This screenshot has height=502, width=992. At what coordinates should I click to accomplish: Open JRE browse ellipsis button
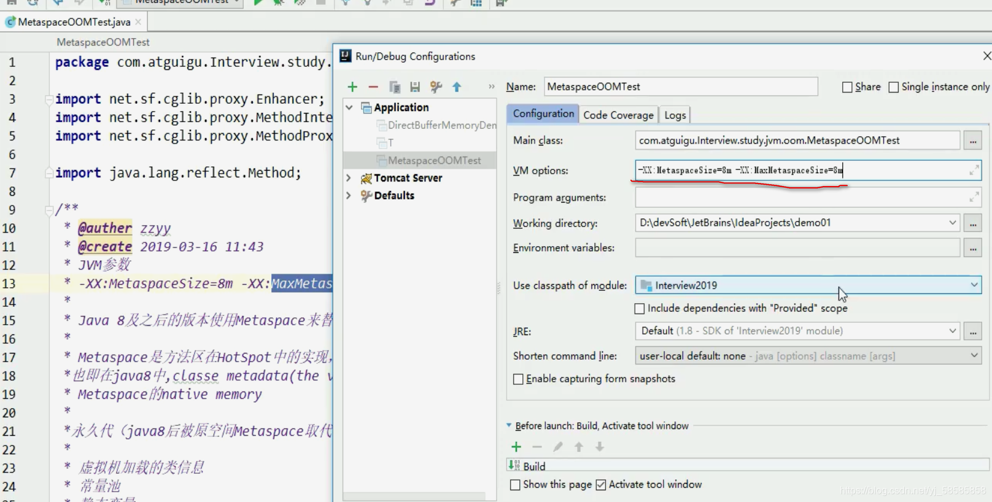point(973,331)
